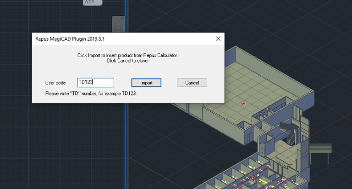Click the "Click Import to insert product" instruction
The width and height of the screenshot is (352, 189).
pos(127,55)
